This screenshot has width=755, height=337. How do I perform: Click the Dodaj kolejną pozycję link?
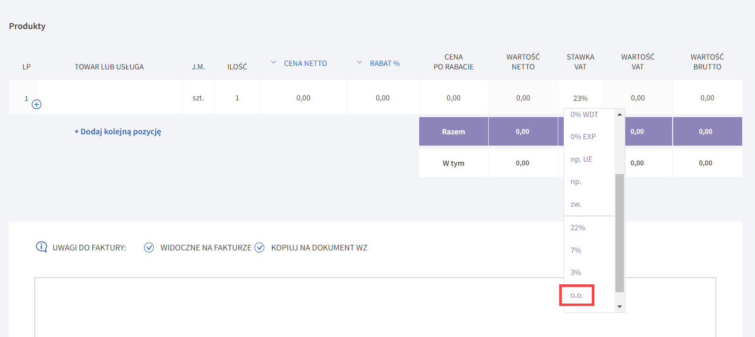118,132
